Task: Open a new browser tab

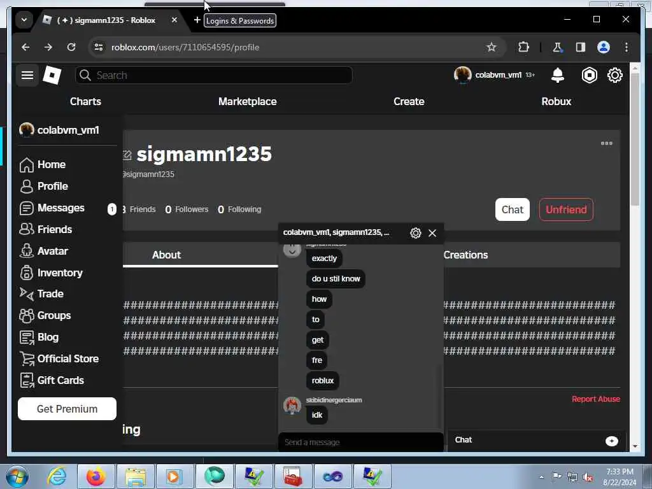Action: [197, 20]
